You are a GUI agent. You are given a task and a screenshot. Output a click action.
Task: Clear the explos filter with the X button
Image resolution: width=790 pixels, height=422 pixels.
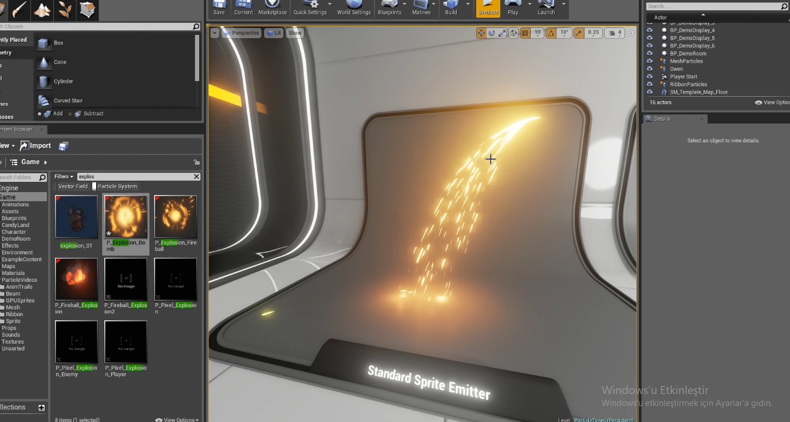pos(197,176)
